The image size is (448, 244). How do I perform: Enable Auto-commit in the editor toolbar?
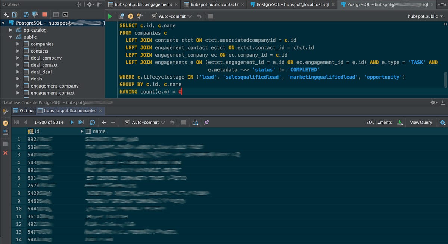click(x=154, y=16)
